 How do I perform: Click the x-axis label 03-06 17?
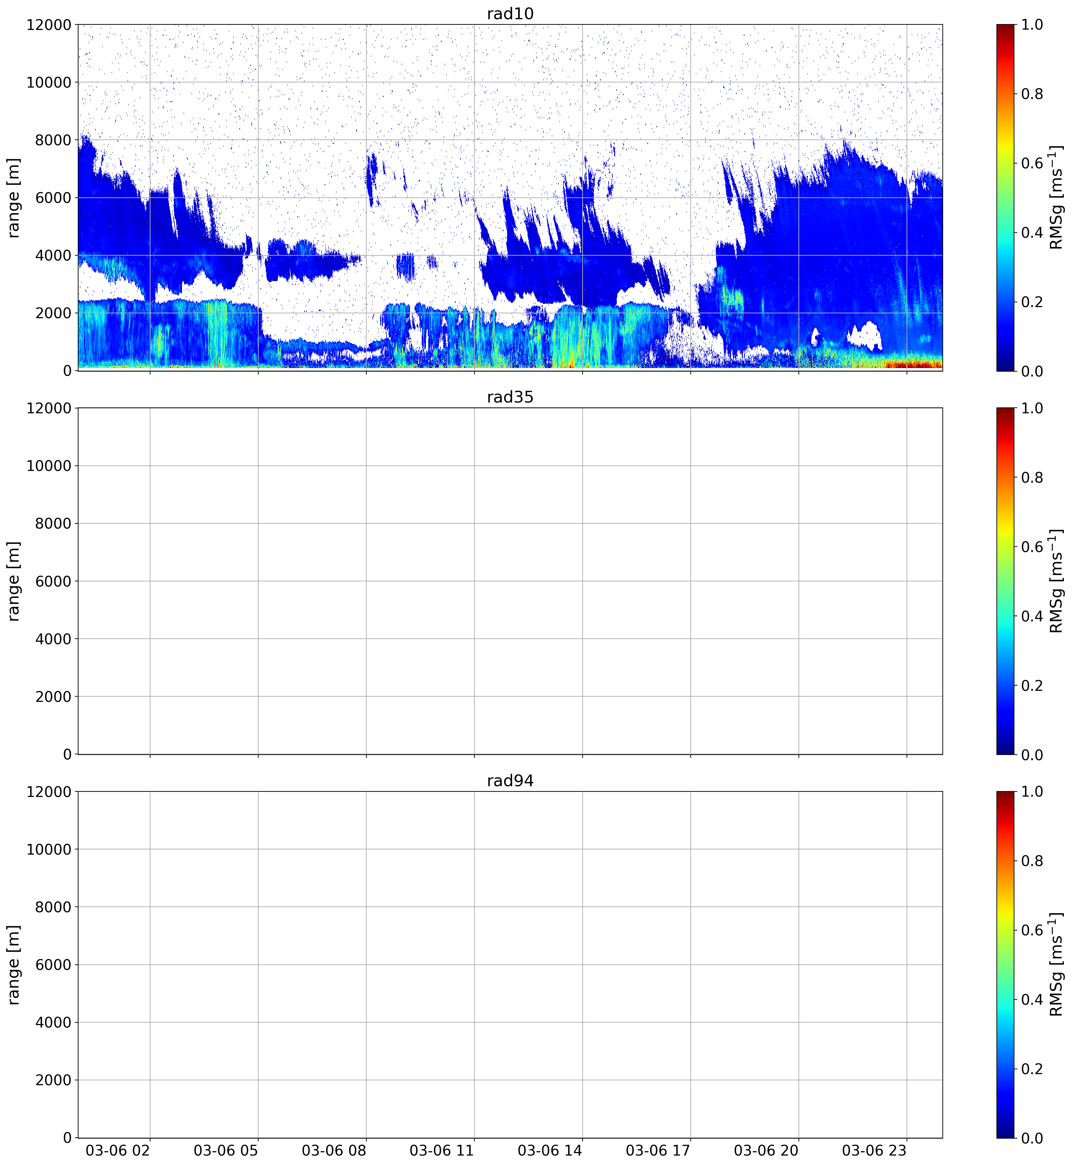(658, 1150)
